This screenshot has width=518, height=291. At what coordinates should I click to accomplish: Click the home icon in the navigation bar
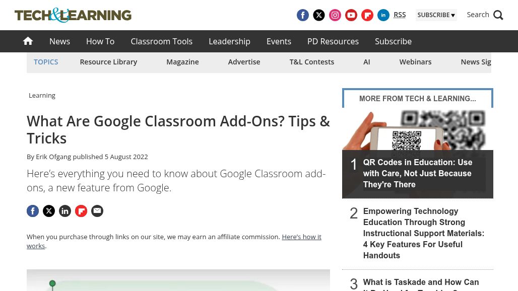tap(28, 41)
